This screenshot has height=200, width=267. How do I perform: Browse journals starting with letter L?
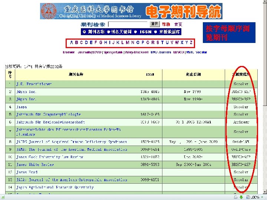[x=122, y=43]
